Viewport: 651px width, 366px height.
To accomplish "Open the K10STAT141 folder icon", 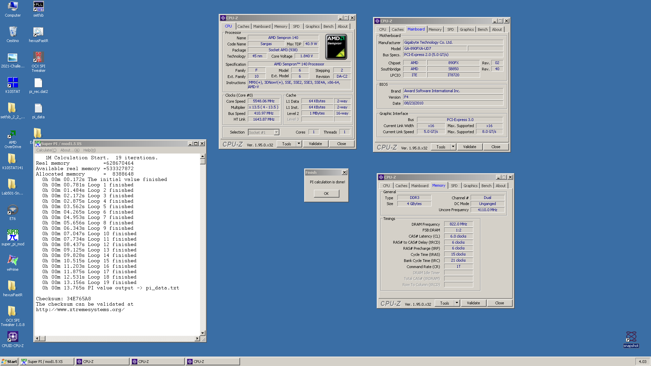I will coord(13,162).
